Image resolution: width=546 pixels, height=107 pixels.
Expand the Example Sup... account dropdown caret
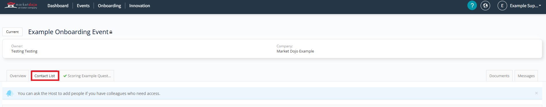[x=540, y=6]
